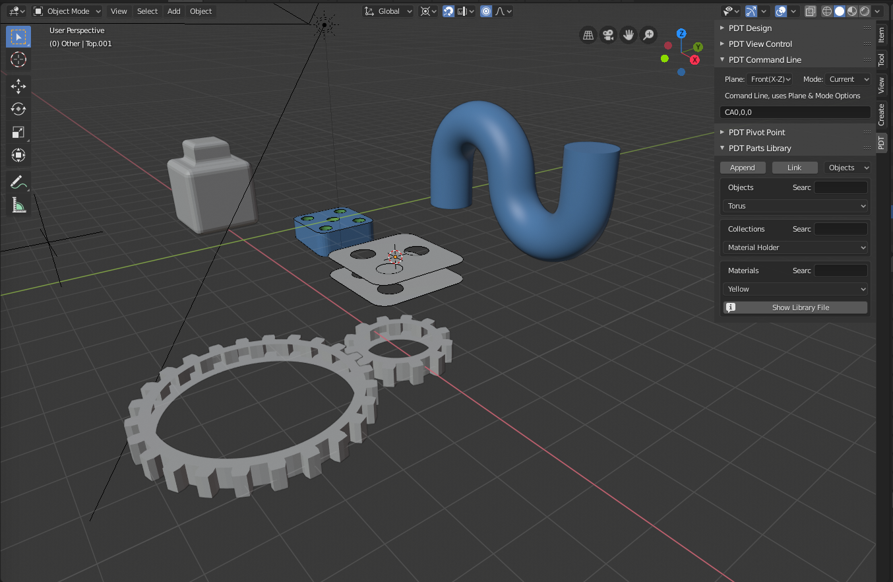Open the Materials Yellow dropdown

point(795,289)
